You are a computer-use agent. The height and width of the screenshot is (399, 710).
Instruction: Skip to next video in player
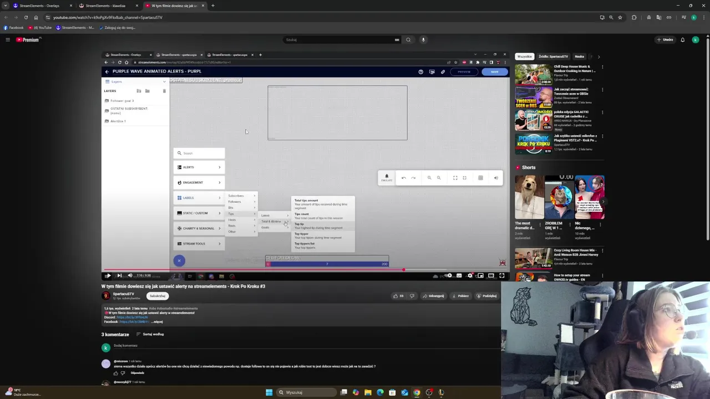click(x=119, y=275)
